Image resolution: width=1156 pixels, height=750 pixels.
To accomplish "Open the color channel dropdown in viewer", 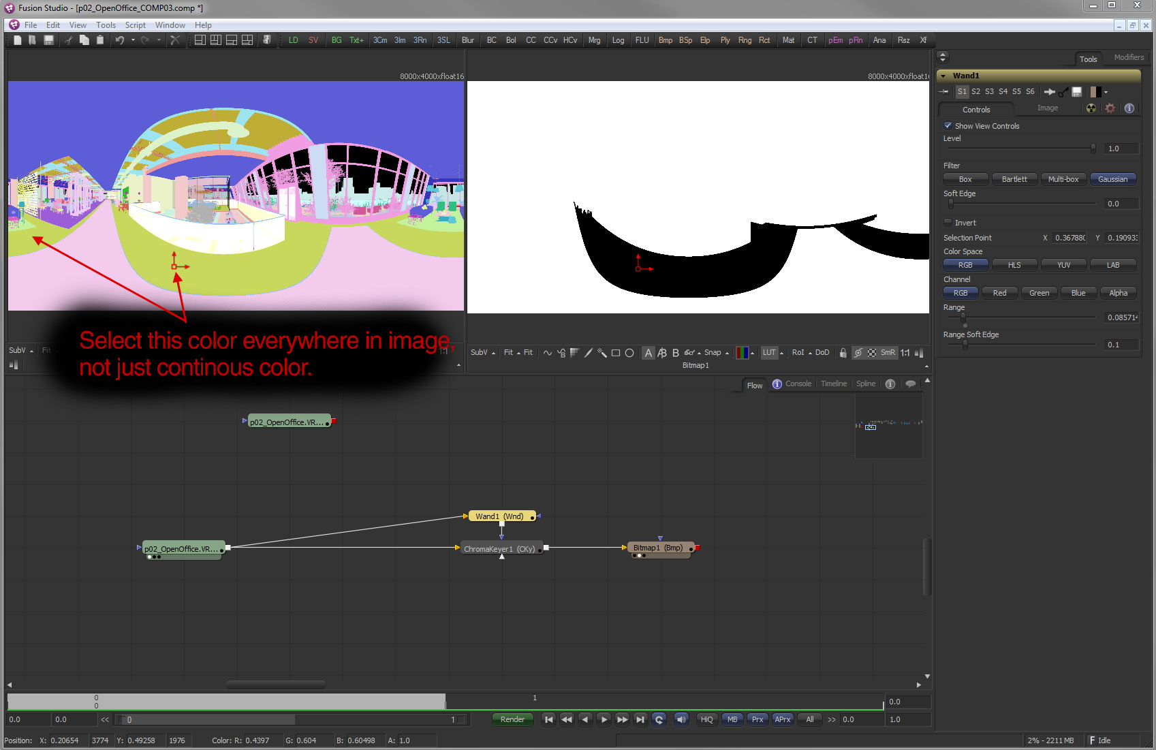I will click(x=752, y=353).
